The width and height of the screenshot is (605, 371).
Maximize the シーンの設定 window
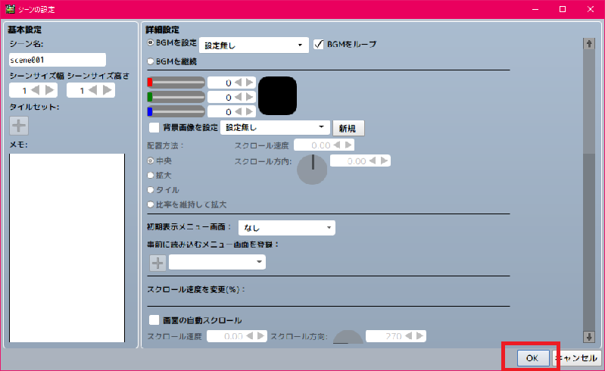(563, 9)
